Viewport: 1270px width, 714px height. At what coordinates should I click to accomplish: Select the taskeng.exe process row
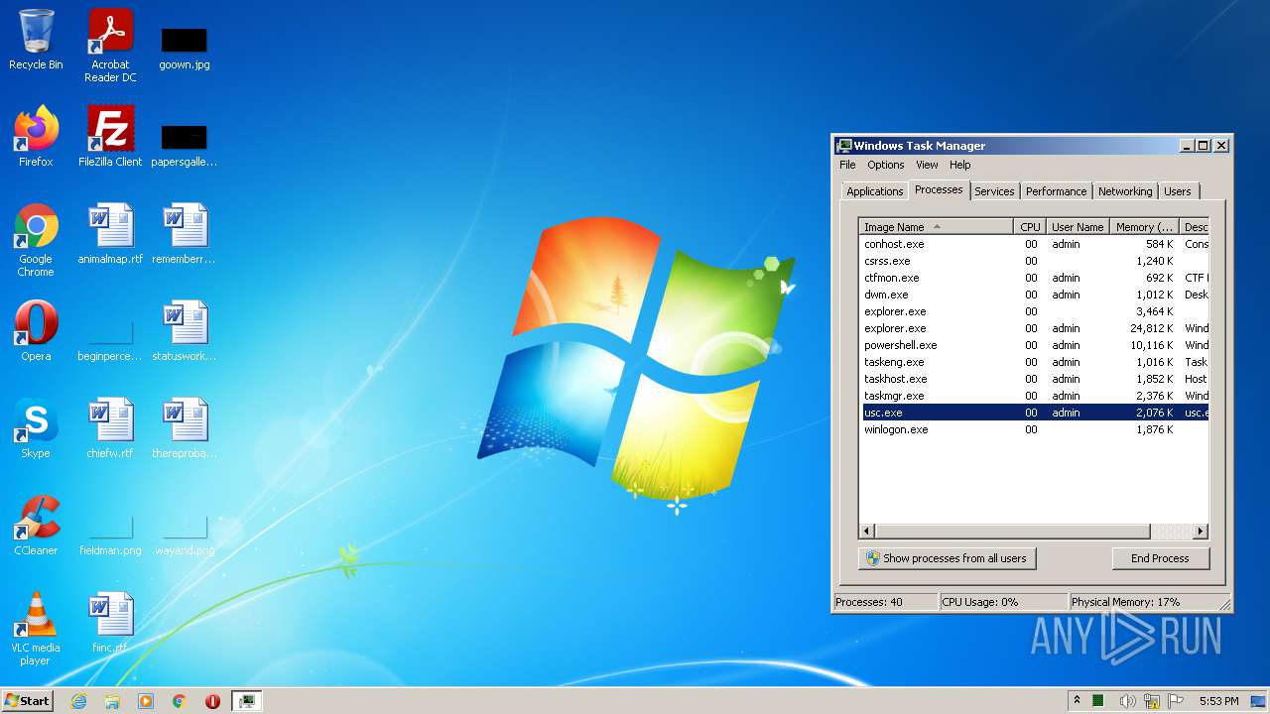click(1034, 362)
